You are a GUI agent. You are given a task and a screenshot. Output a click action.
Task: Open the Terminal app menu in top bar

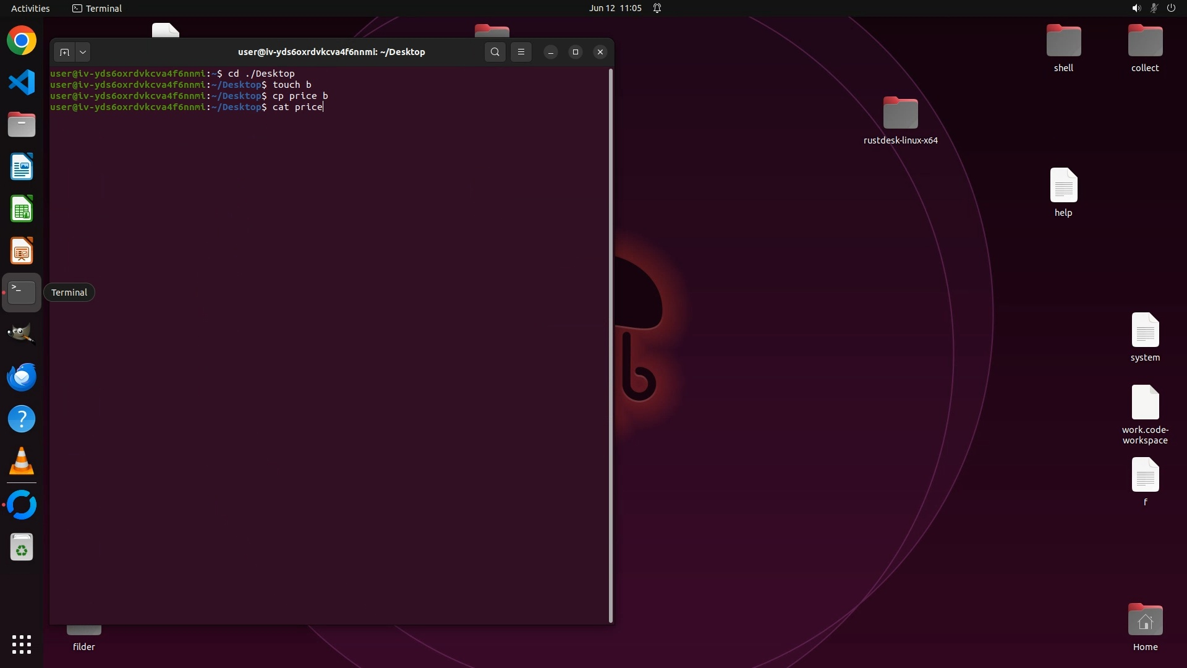pos(97,8)
